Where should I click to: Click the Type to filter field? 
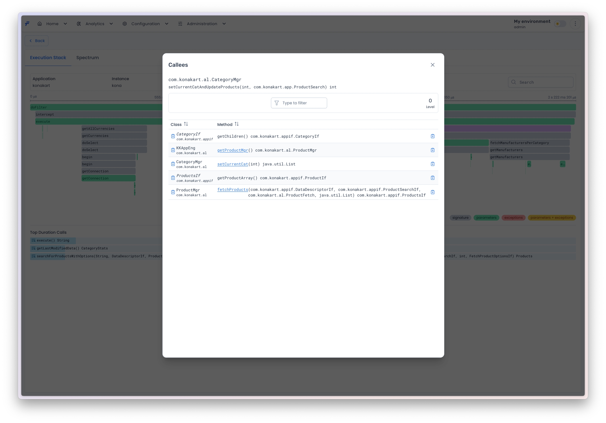point(299,103)
